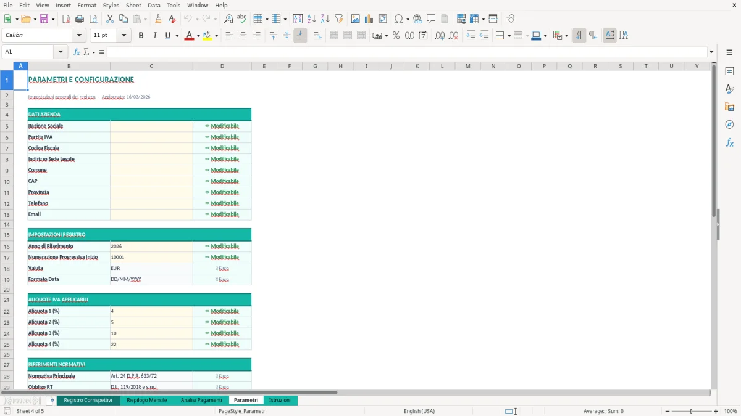The image size is (741, 416).
Task: Select row 16 header
Action: pos(7,247)
